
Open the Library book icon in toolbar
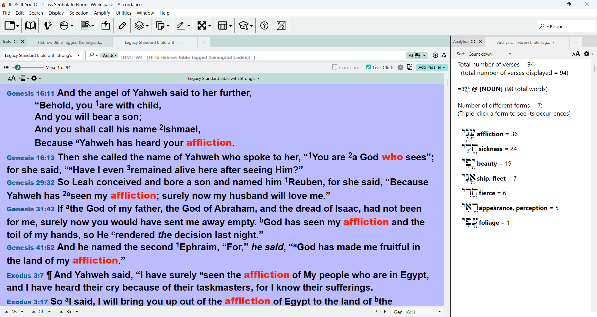pyautogui.click(x=30, y=25)
